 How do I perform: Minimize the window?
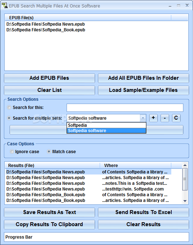pyautogui.click(x=170, y=6)
